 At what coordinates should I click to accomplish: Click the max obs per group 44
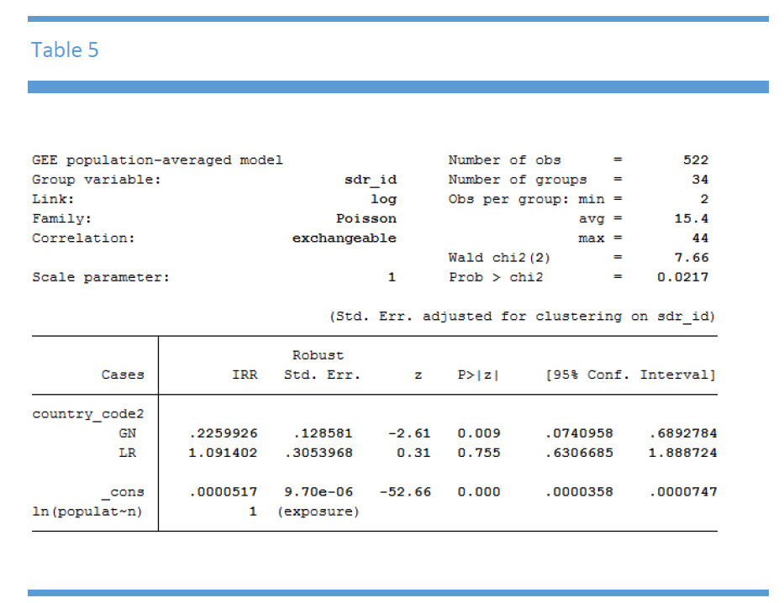click(x=700, y=238)
